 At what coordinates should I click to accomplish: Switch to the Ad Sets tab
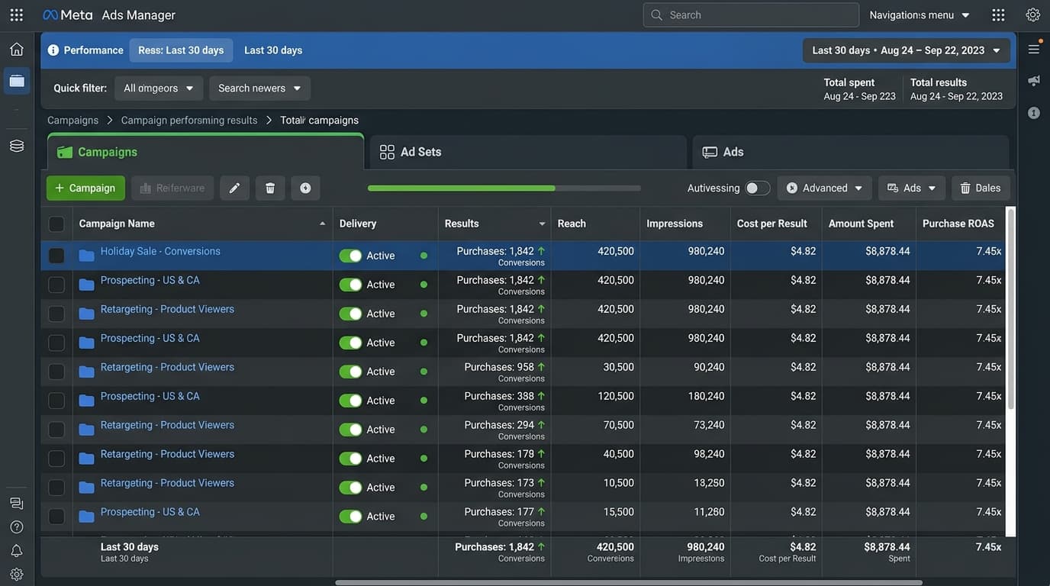click(x=528, y=152)
